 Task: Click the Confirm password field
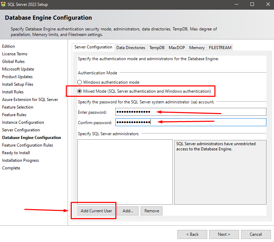[x=191, y=122]
